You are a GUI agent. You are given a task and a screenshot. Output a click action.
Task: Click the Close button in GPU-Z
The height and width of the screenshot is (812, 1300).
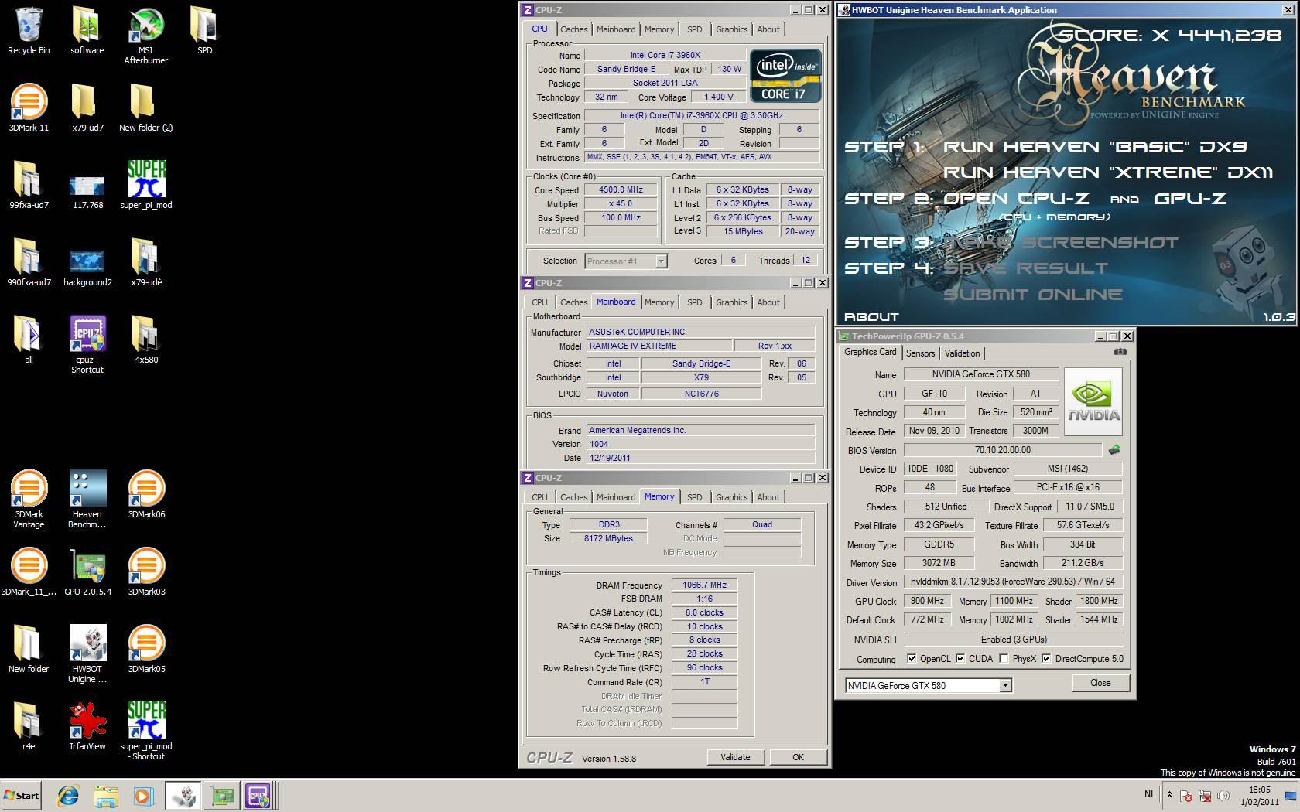[x=1100, y=683]
